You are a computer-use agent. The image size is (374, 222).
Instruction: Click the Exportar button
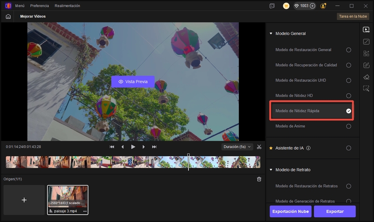tap(334, 211)
